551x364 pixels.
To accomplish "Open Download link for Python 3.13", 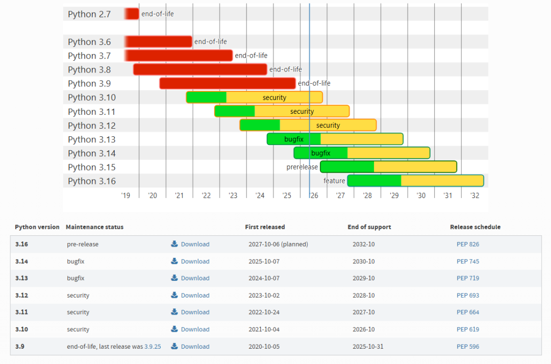I will 195,278.
